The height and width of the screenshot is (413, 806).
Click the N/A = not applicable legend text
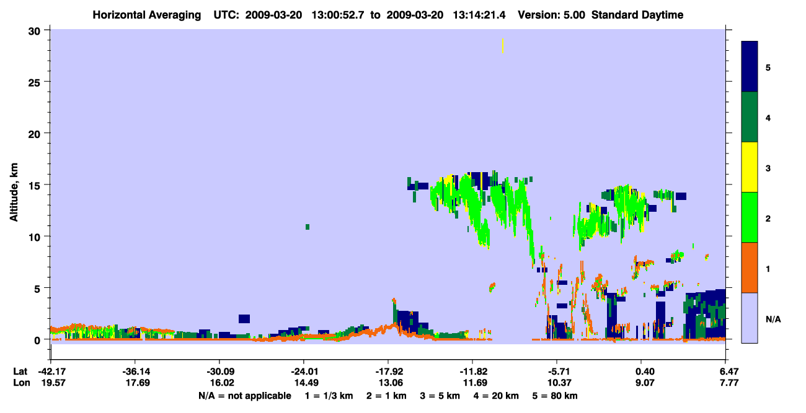pyautogui.click(x=245, y=396)
